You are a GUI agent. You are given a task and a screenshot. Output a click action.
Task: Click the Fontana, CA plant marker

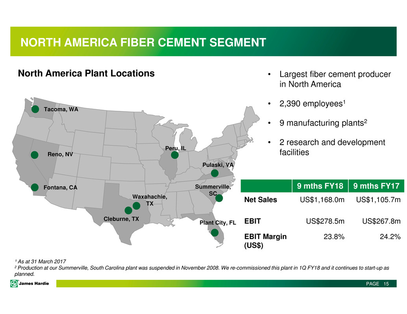point(35,187)
